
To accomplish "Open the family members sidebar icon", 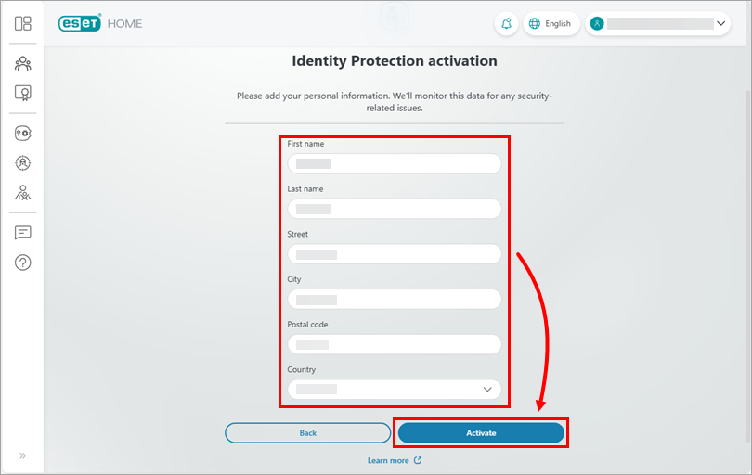I will tap(23, 64).
